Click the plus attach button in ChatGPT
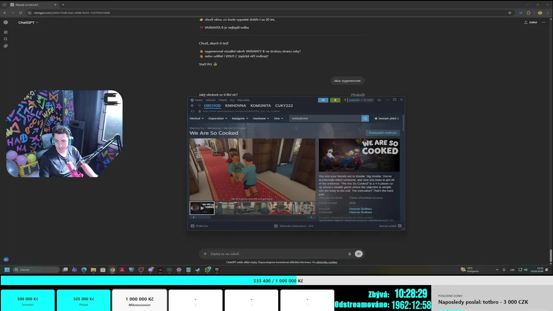The width and height of the screenshot is (553, 311). tap(205, 254)
